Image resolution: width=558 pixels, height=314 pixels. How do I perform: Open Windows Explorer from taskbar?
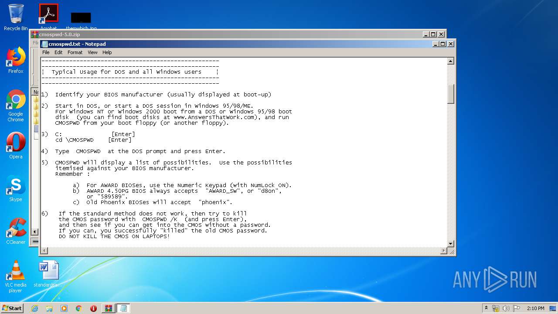coord(49,308)
